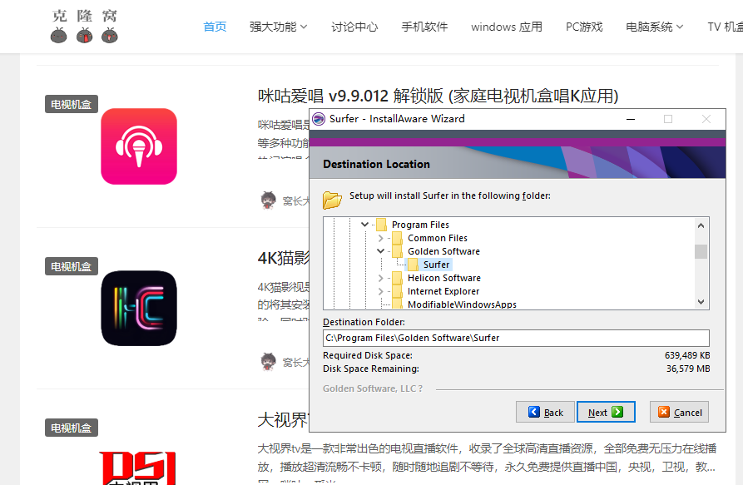The width and height of the screenshot is (743, 485).
Task: Expand the Helicon Software folder node
Action: click(x=380, y=278)
